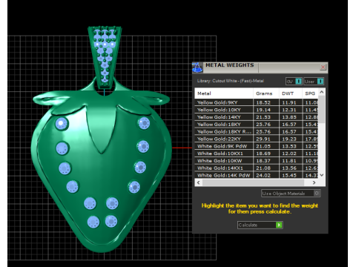Click the 11.81 DWT value
Screen dimensions: 356x267
point(289,161)
